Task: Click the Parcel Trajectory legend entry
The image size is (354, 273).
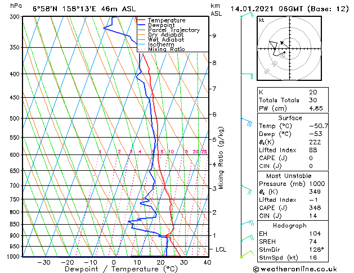Action: pyautogui.click(x=169, y=30)
